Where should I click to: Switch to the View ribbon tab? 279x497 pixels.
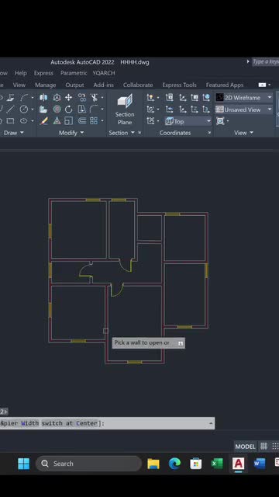19,85
